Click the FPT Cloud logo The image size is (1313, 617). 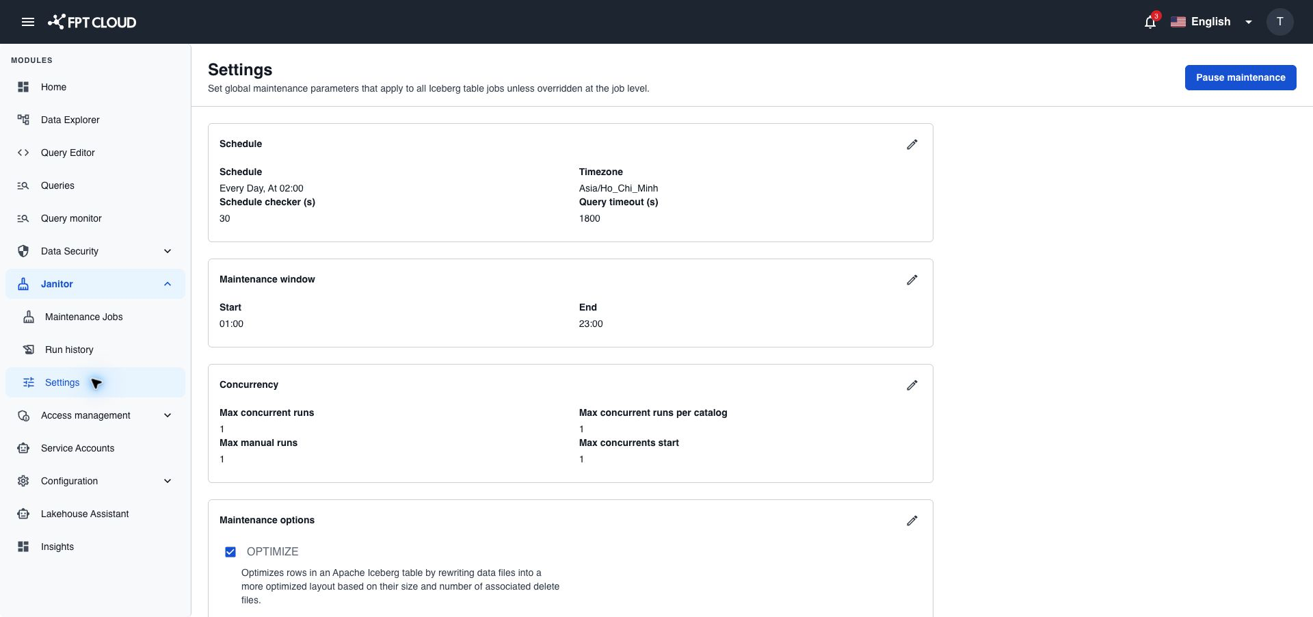pyautogui.click(x=92, y=22)
